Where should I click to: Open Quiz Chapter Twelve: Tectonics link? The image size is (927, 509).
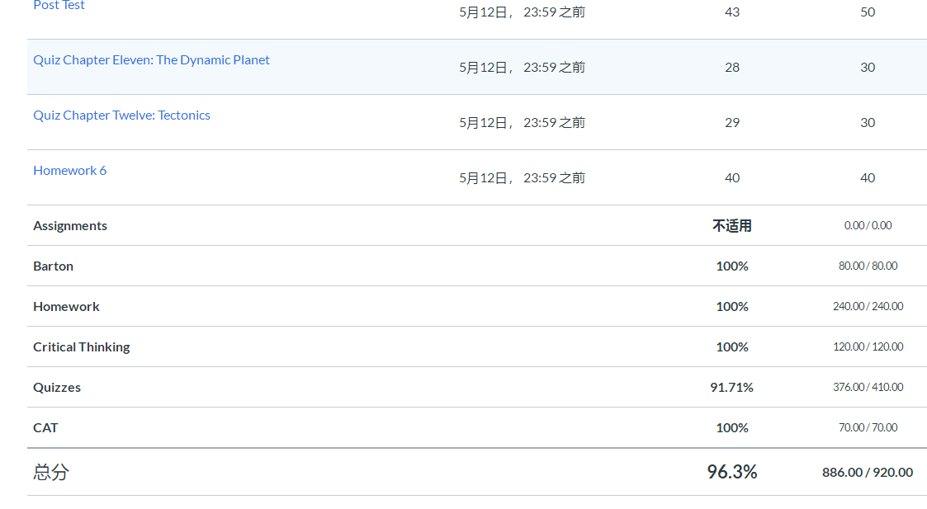(121, 115)
